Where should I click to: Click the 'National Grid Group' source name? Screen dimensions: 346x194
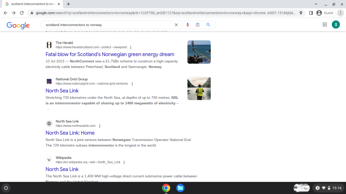point(72,79)
